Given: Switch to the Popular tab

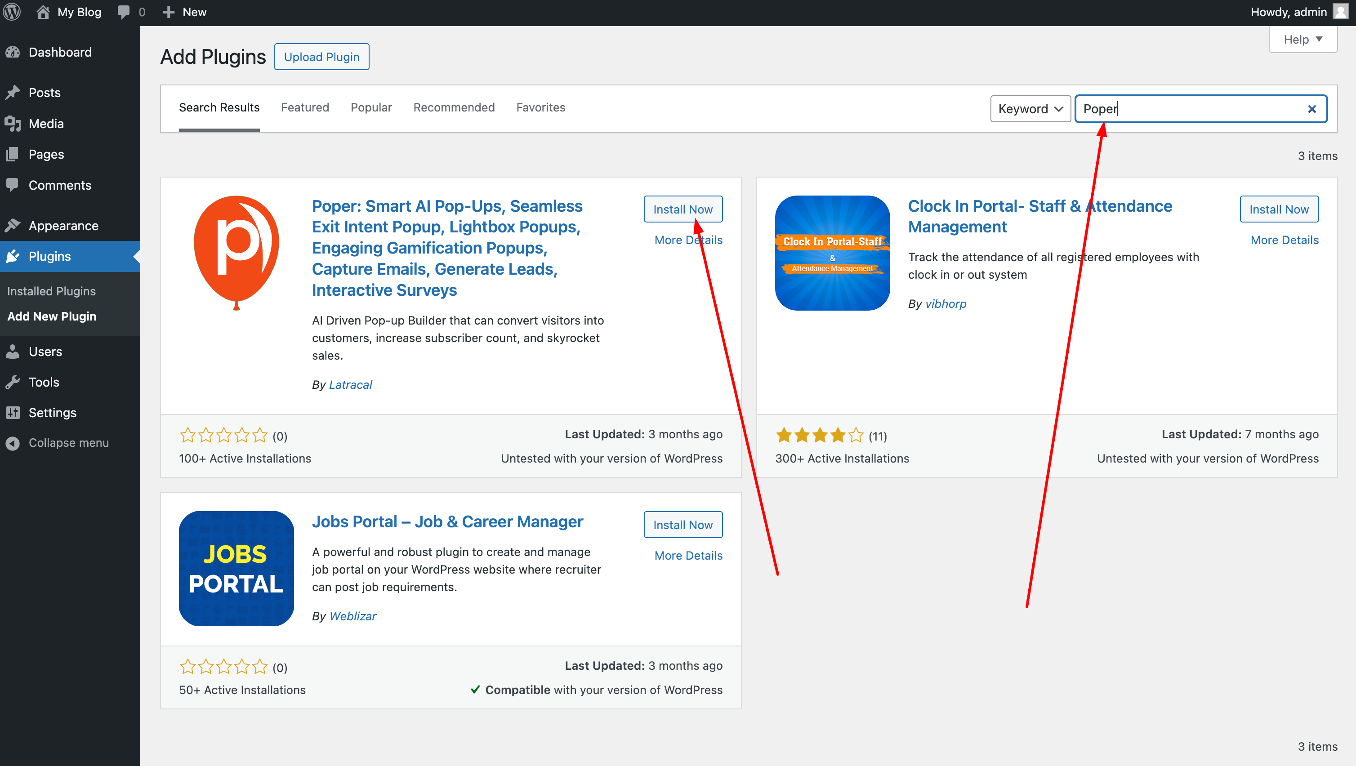Looking at the screenshot, I should click(x=371, y=107).
